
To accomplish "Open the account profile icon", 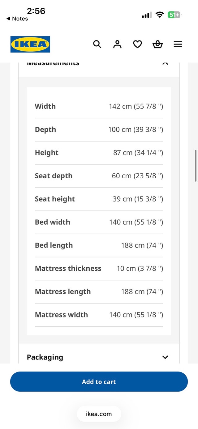I will click(117, 45).
